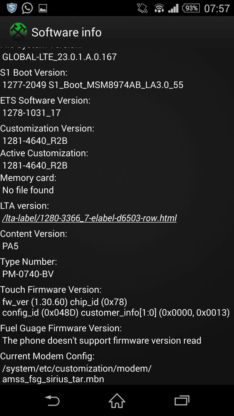Go back using the back navigation button

click(x=52, y=400)
